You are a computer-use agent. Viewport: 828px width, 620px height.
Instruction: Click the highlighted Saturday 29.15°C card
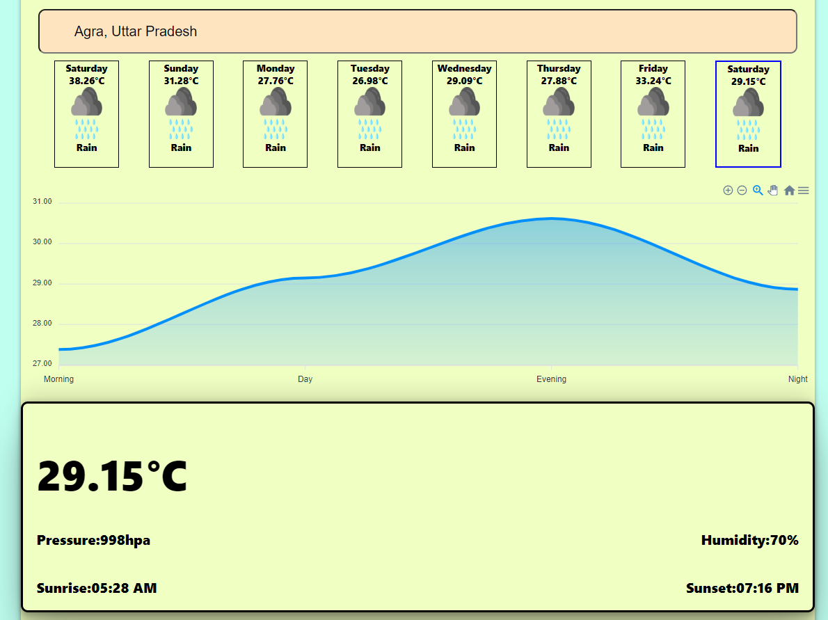coord(748,114)
